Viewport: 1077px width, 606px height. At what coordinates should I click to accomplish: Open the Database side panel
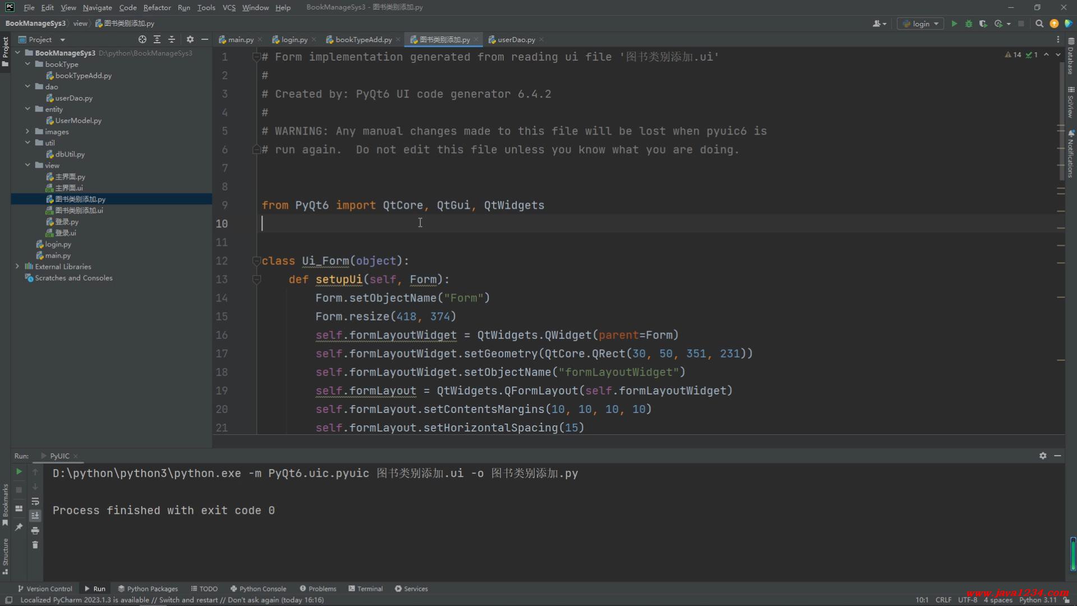(1071, 56)
